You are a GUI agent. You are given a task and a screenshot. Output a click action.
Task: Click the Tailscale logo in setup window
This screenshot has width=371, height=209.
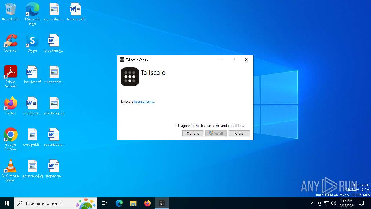pyautogui.click(x=130, y=77)
